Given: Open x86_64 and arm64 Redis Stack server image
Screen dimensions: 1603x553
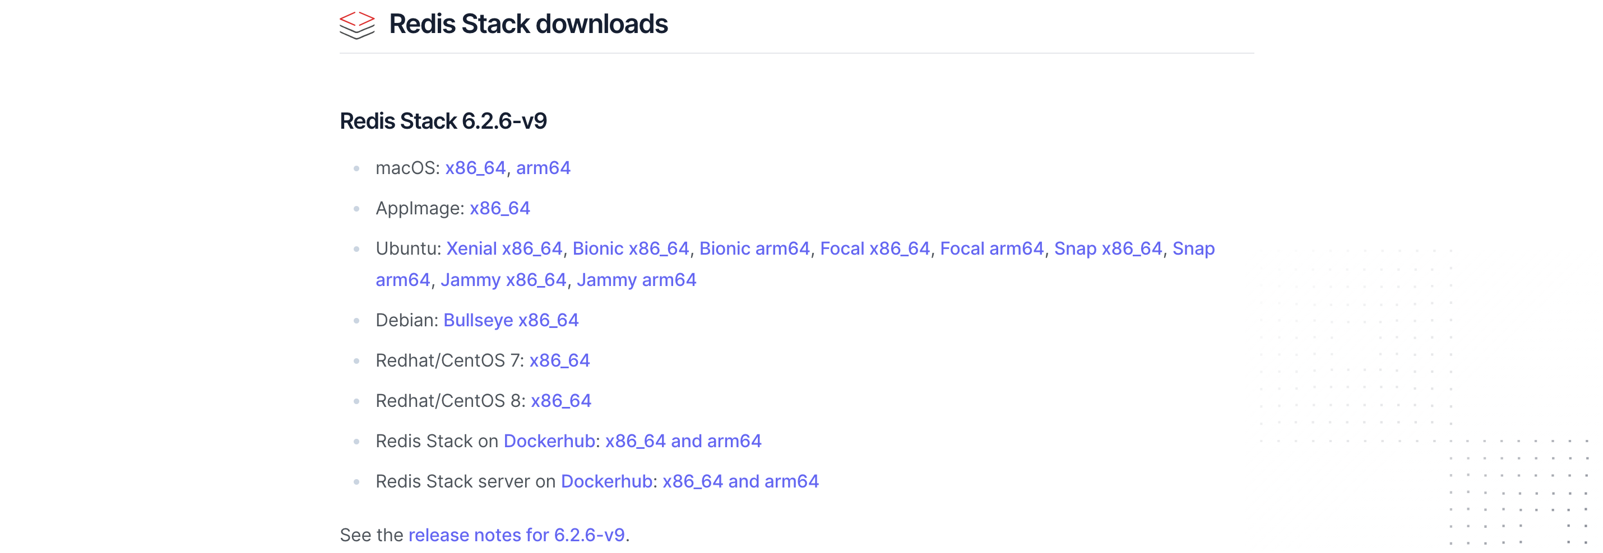Looking at the screenshot, I should [740, 481].
